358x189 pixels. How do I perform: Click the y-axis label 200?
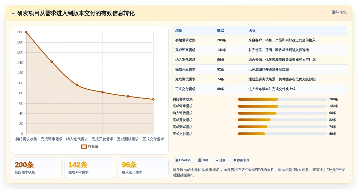pyautogui.click(x=20, y=32)
